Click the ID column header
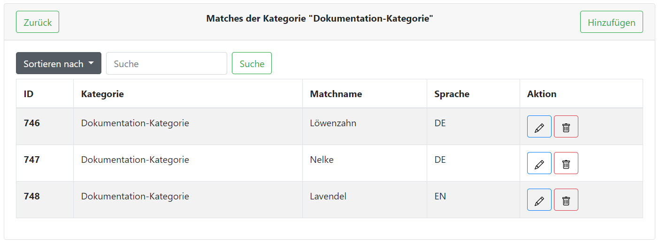 pyautogui.click(x=29, y=94)
